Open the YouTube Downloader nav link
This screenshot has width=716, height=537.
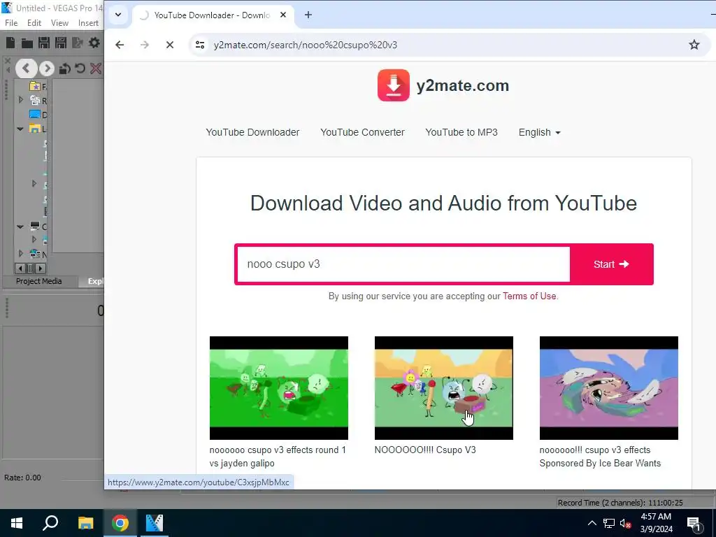click(x=252, y=132)
